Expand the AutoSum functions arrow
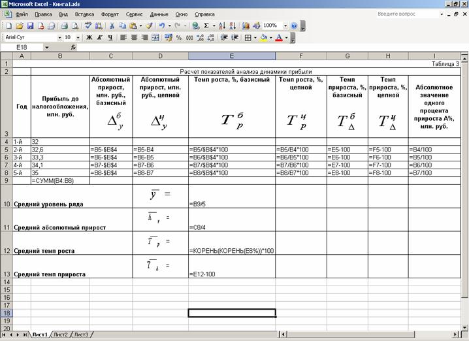The width and height of the screenshot is (469, 341). [x=214, y=25]
